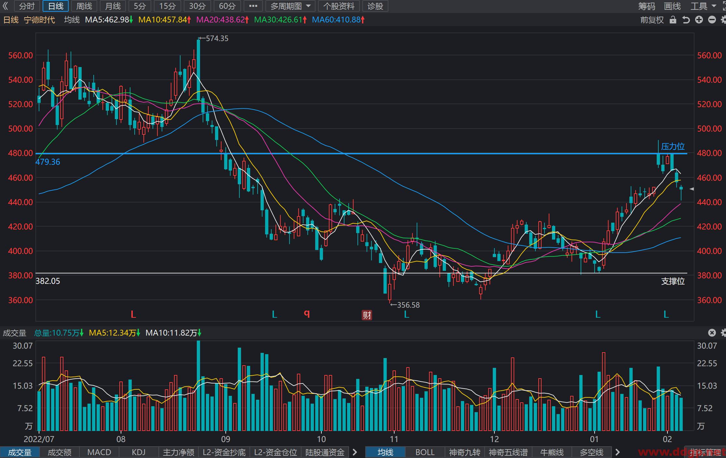Open 个股资料 stock info
Image resolution: width=726 pixels, height=458 pixels.
[339, 6]
